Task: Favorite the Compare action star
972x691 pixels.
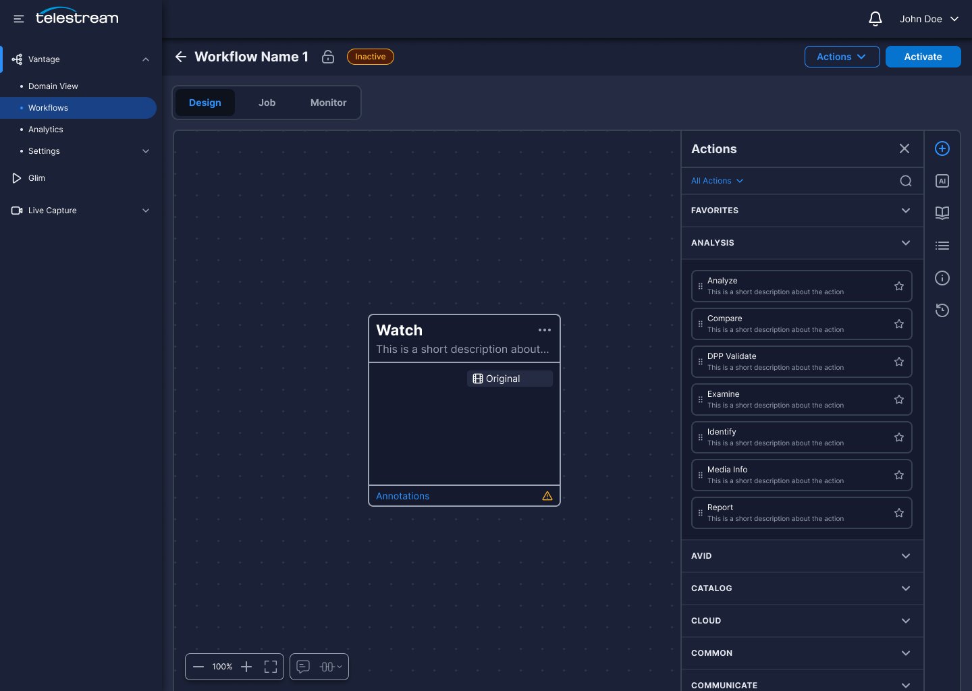Action: [x=899, y=324]
